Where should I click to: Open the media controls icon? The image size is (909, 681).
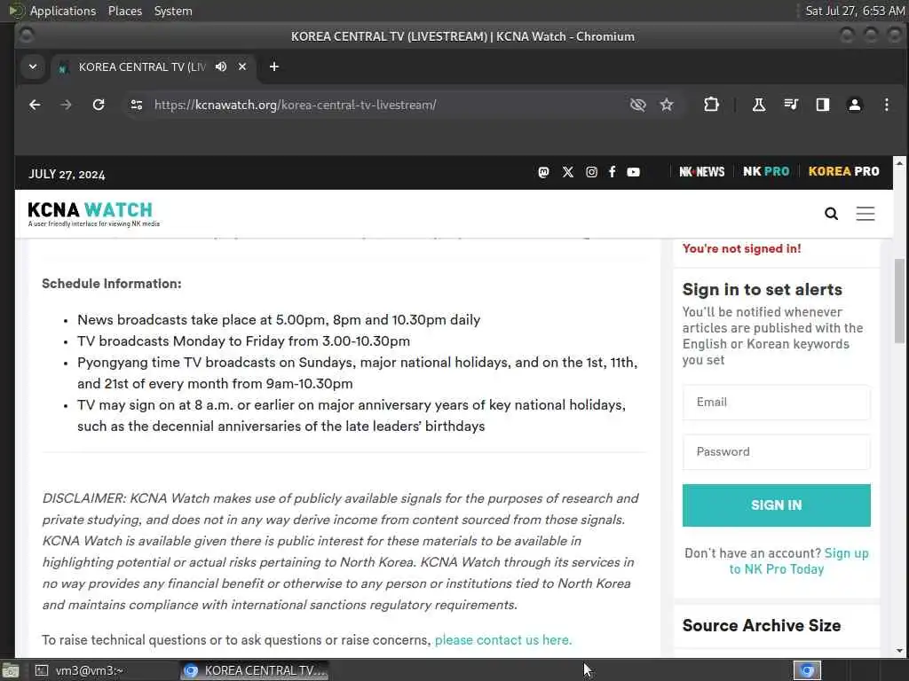(x=791, y=105)
